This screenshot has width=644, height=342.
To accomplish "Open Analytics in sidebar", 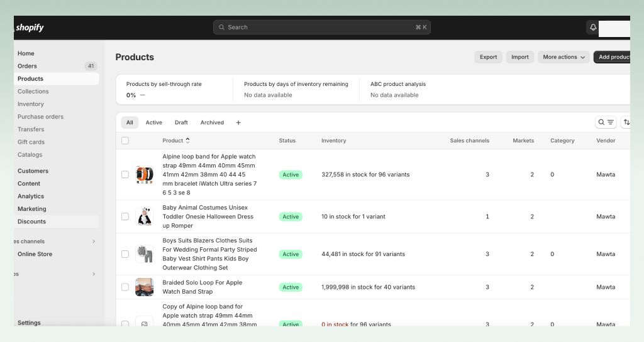I will 30,196.
